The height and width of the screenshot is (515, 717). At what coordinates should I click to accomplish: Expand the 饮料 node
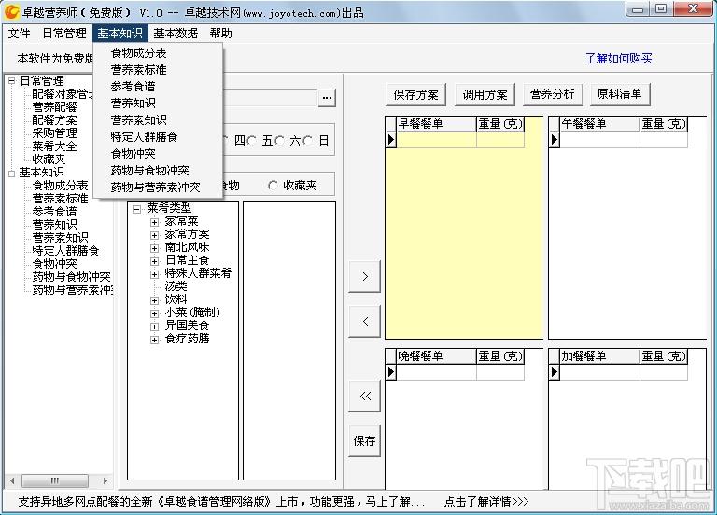pos(155,300)
